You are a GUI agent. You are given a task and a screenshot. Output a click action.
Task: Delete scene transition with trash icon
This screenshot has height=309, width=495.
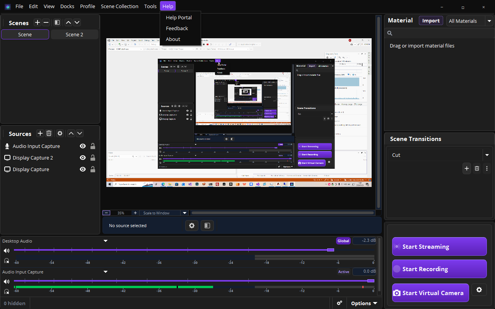pos(477,168)
